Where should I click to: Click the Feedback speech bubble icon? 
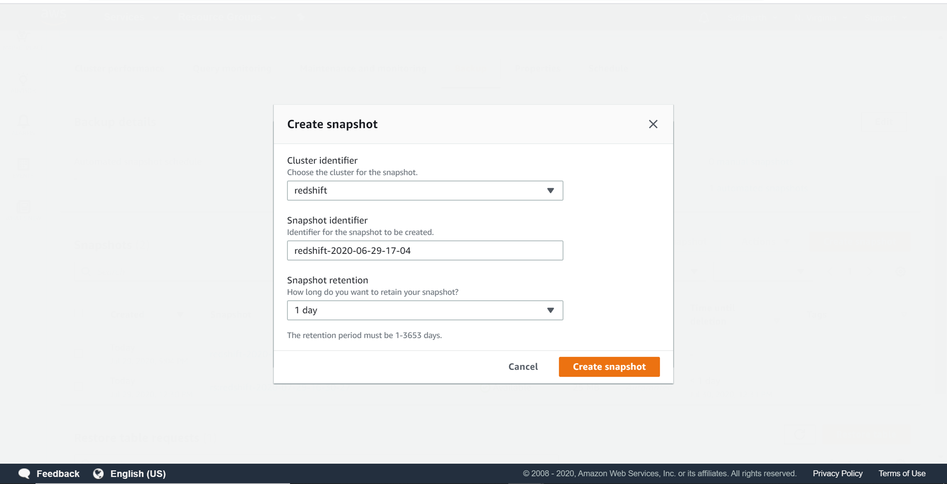coord(24,474)
